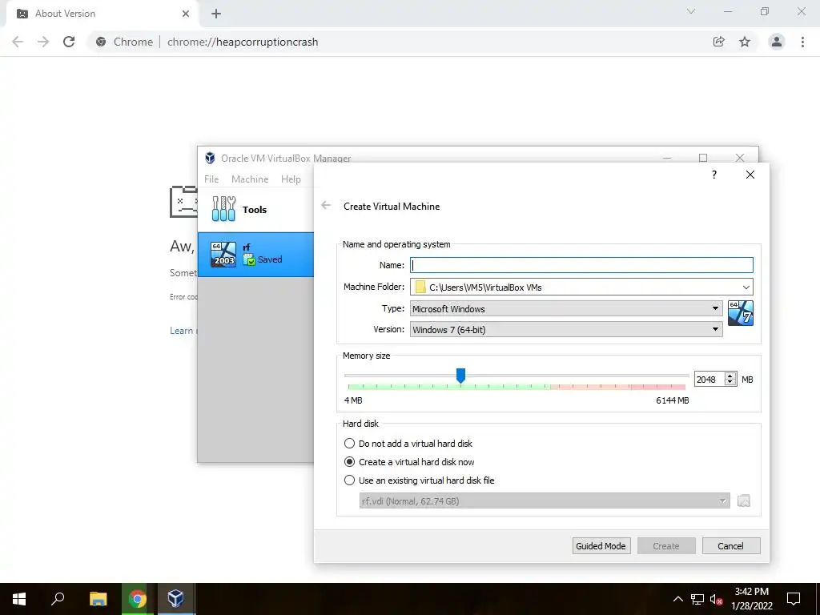820x615 pixels.
Task: Click the Saved state label of rf VM
Action: (270, 259)
